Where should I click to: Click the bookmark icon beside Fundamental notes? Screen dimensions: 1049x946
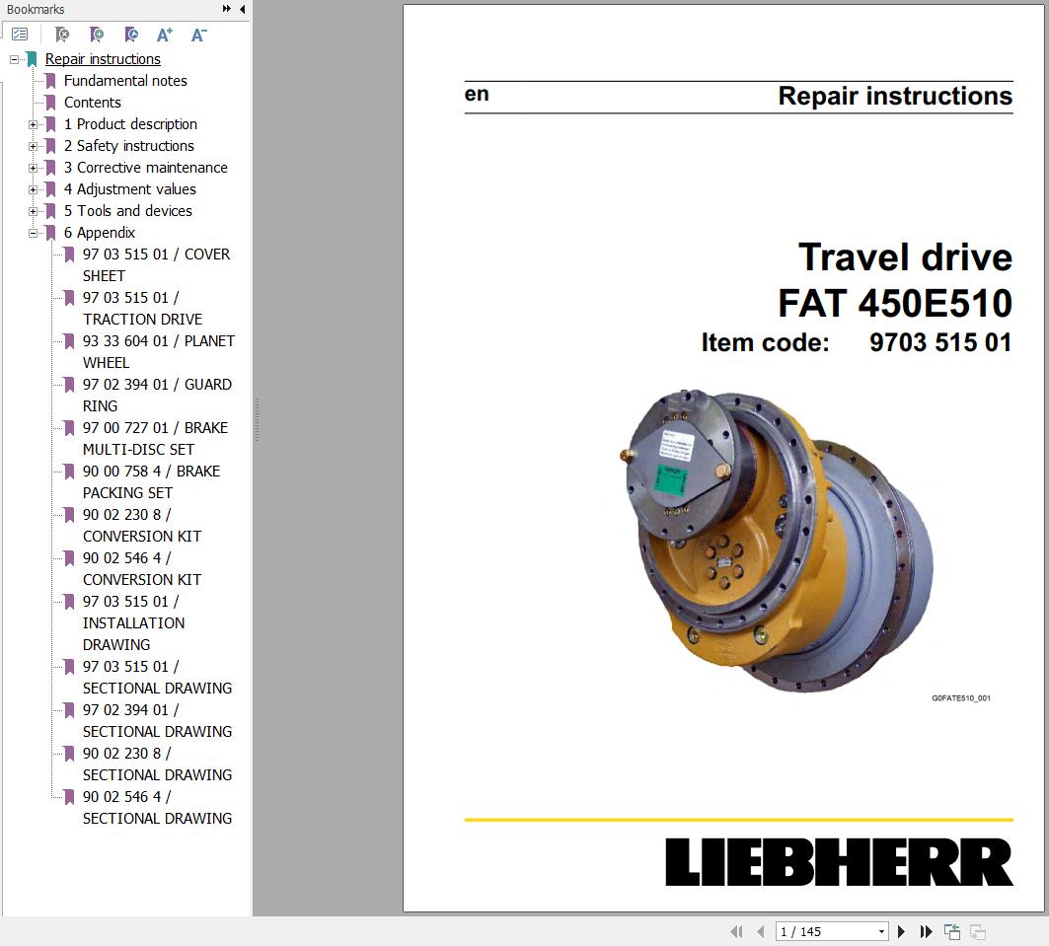coord(50,81)
